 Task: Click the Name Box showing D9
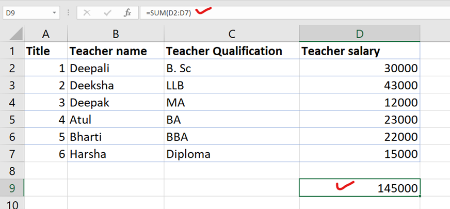tap(26, 13)
